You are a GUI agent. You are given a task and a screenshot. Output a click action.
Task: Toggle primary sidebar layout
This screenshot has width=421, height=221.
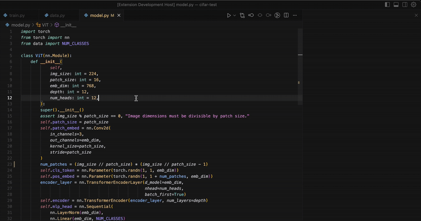pos(387,5)
